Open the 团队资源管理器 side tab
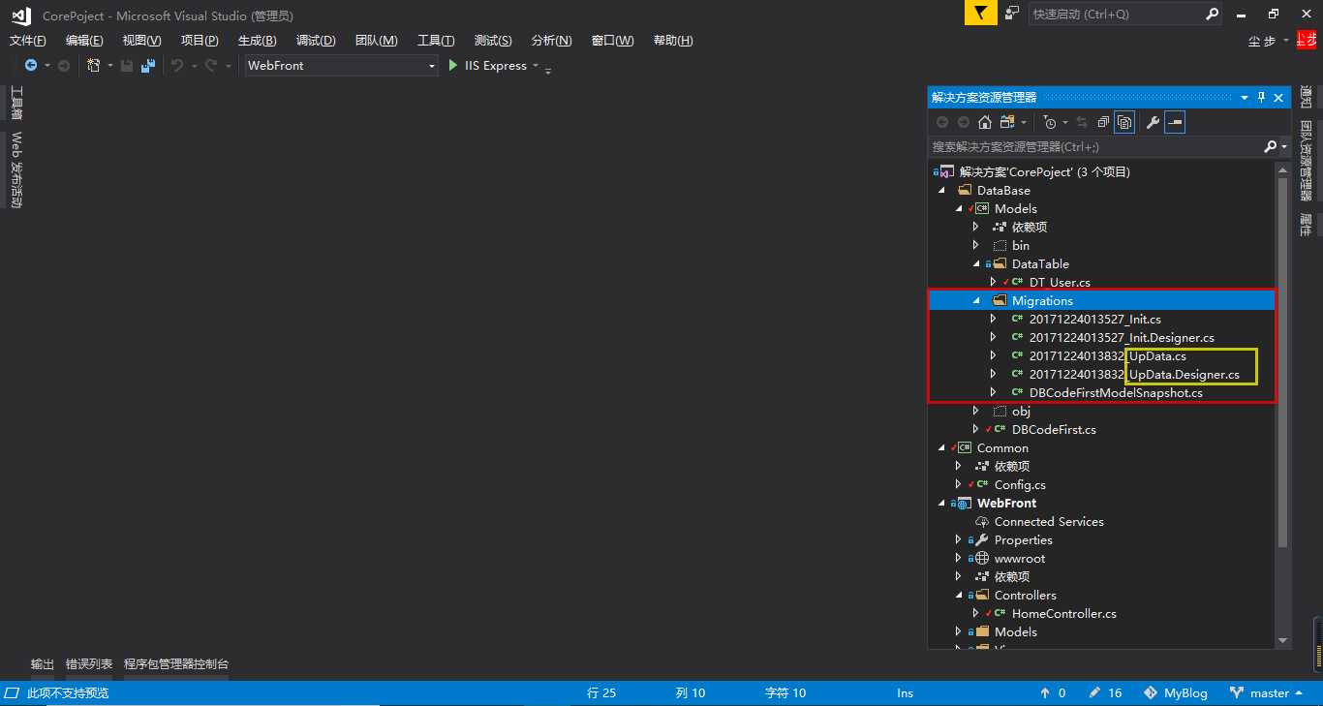 click(1306, 161)
